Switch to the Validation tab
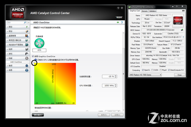Image resolution: width=191 pixels, height=127 pixels. [x=153, y=11]
